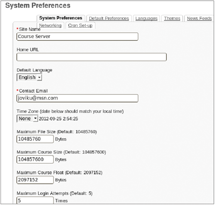Viewport: 215px width, 205px height.
Task: Go to the News Feeds tab
Action: (x=199, y=19)
